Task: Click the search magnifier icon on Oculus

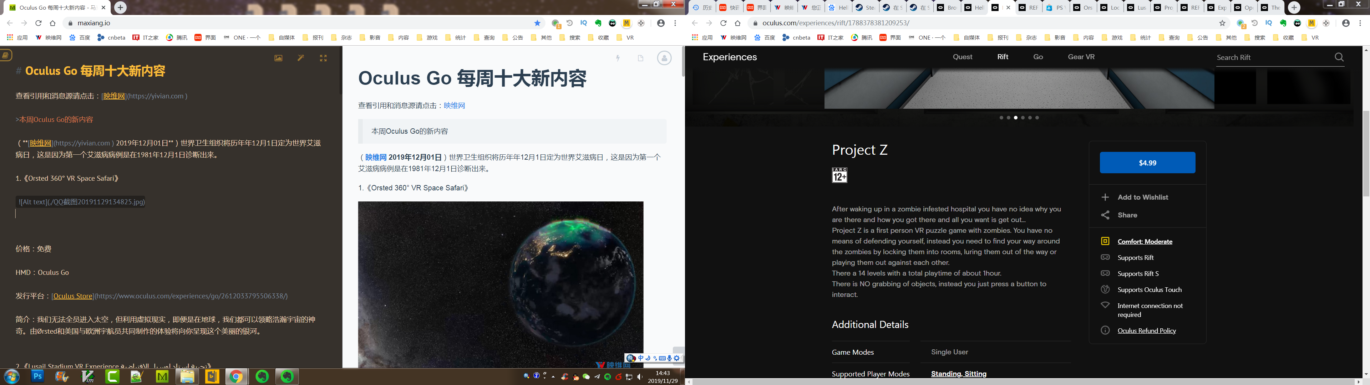Action: [x=1339, y=57]
